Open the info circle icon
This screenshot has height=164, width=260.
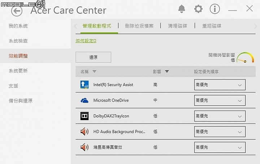pyautogui.click(x=215, y=9)
